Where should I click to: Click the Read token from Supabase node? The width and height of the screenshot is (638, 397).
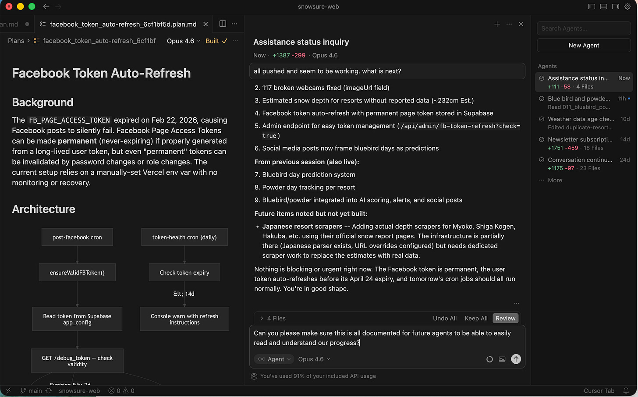pyautogui.click(x=77, y=319)
